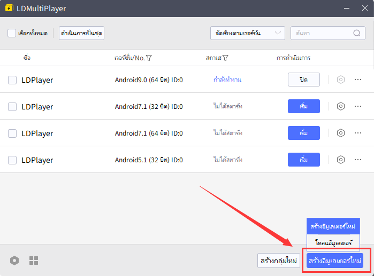The width and height of the screenshot is (374, 276).
Task: Tick checkbox for Android7.1 (32 bit) LDPlayer
Action: coord(12,107)
